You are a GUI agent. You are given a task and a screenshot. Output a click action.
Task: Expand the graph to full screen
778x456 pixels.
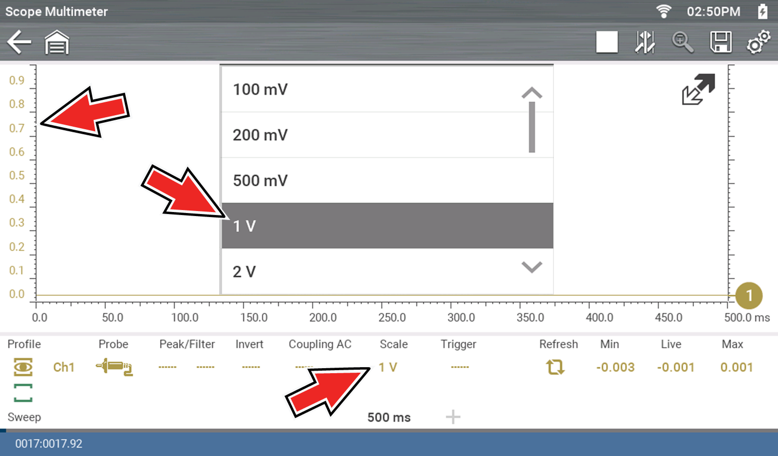[x=698, y=89]
